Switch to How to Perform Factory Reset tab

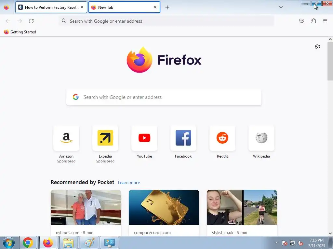51,7
